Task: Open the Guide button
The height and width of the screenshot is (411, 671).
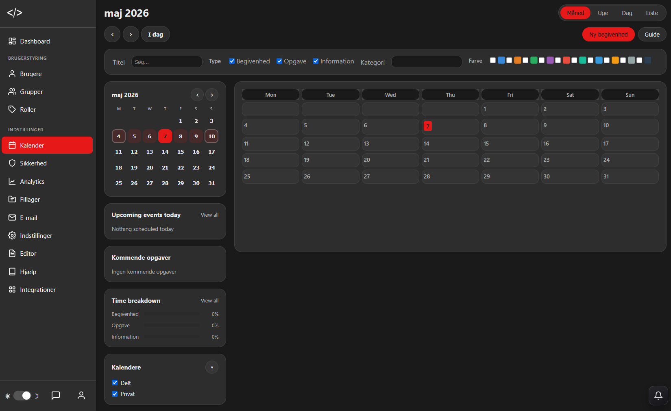Action: point(652,34)
